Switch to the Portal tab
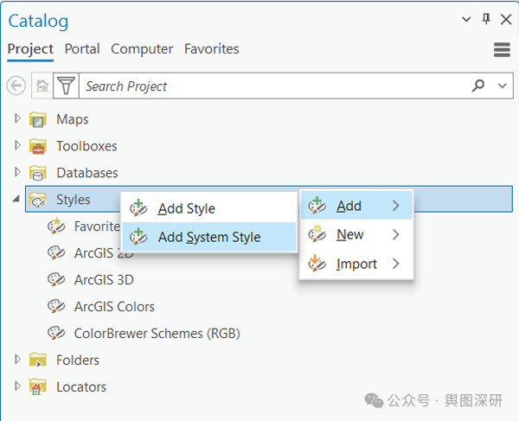 tap(82, 49)
